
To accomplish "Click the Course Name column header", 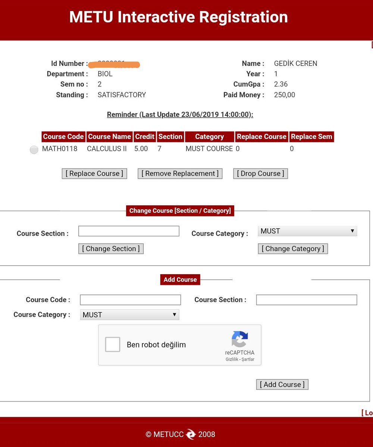I will (x=109, y=137).
